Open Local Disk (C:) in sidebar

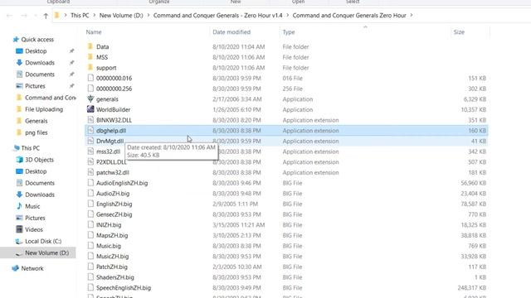[x=43, y=241]
